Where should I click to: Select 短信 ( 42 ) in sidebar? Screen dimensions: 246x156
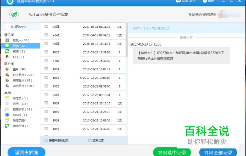20,46
